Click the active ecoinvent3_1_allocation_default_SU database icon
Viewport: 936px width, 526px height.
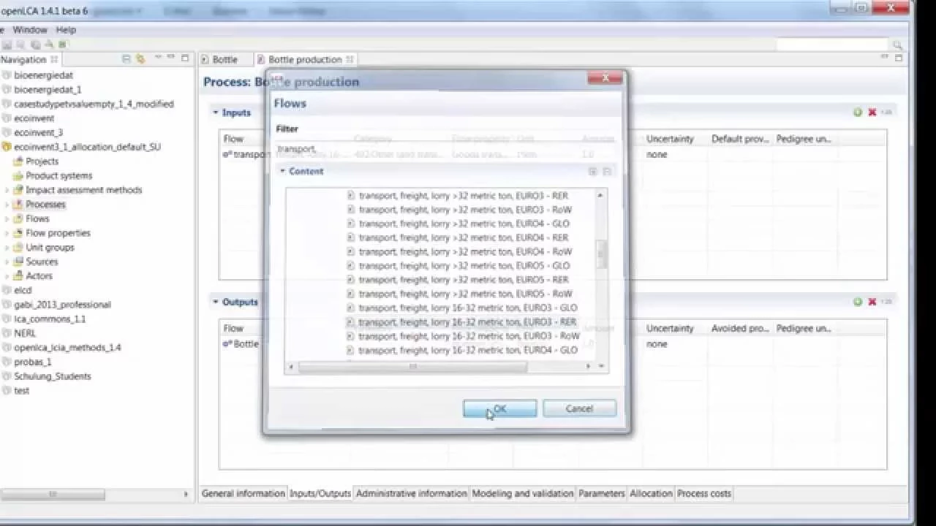click(7, 147)
